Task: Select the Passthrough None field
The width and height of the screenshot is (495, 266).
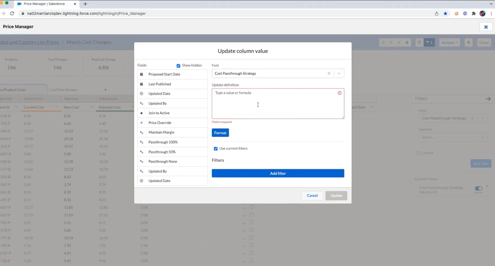Action: click(x=172, y=161)
